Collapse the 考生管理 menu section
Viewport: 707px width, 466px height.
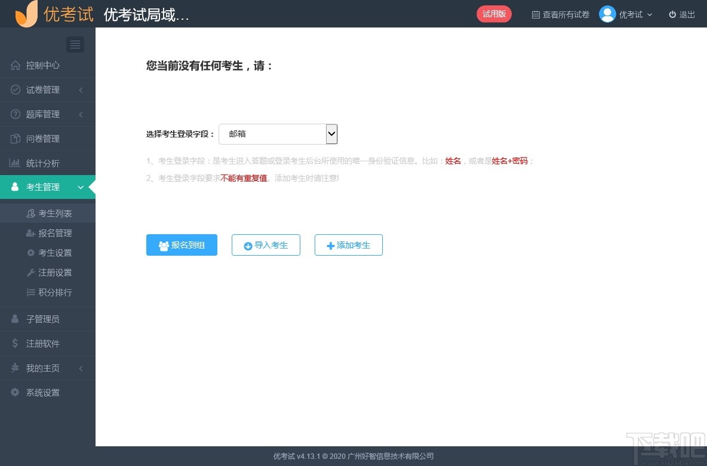[81, 186]
